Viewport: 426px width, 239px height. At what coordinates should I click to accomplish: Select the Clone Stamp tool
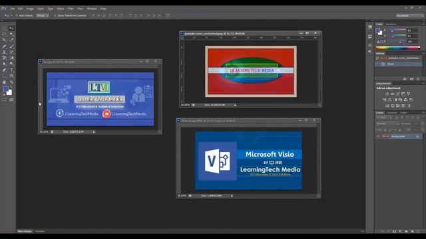5,52
